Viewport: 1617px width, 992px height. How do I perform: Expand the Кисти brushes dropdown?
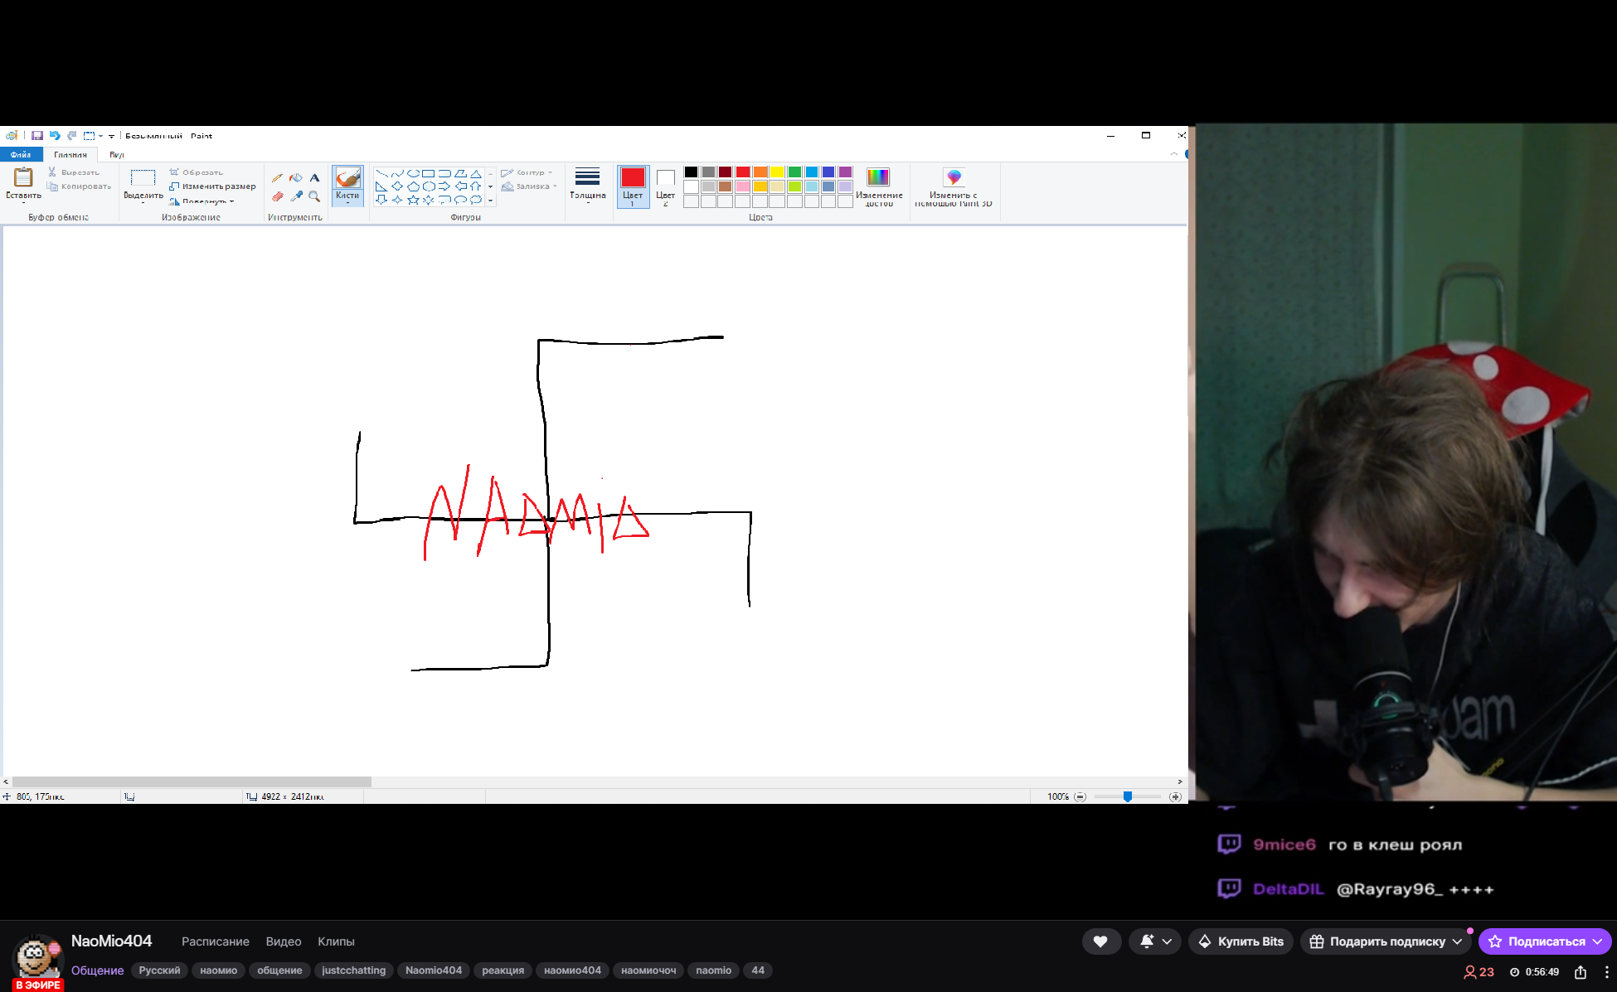pos(347,197)
